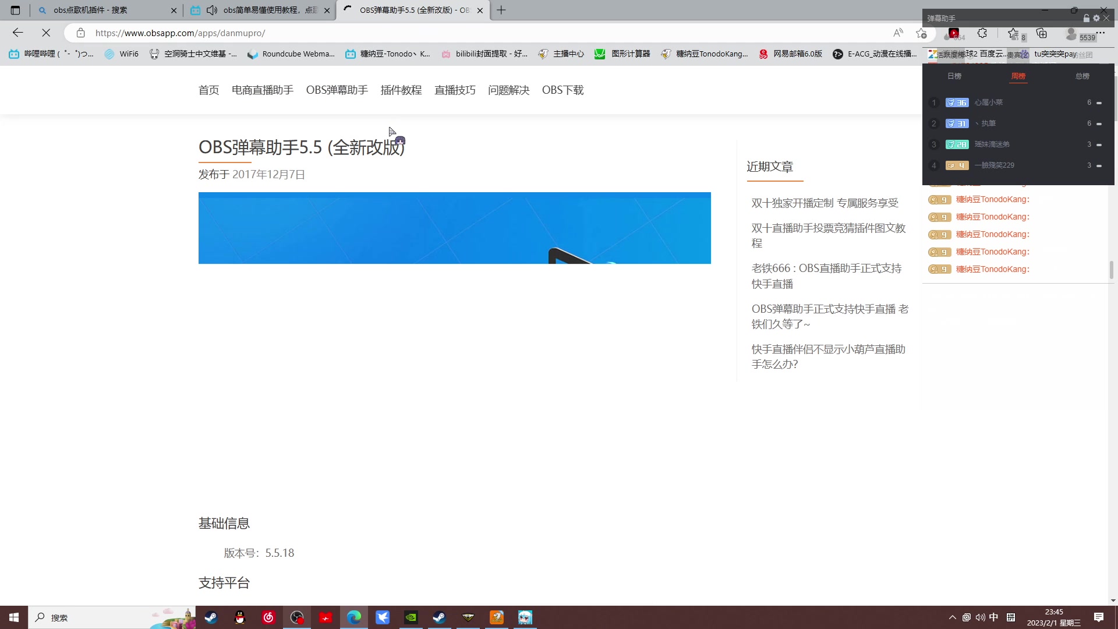Open the 主播中心 bookmark
This screenshot has height=629, width=1118.
[x=561, y=54]
